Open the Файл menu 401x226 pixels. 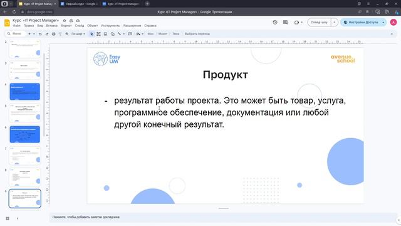point(17,26)
